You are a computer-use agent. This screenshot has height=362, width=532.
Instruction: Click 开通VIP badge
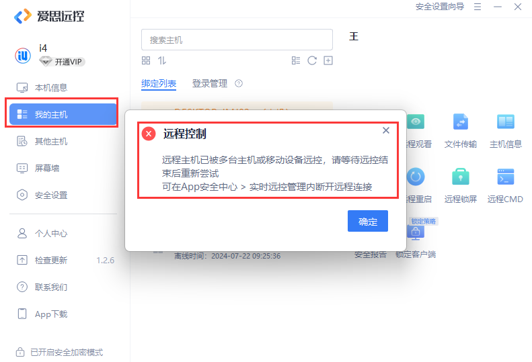[x=62, y=62]
